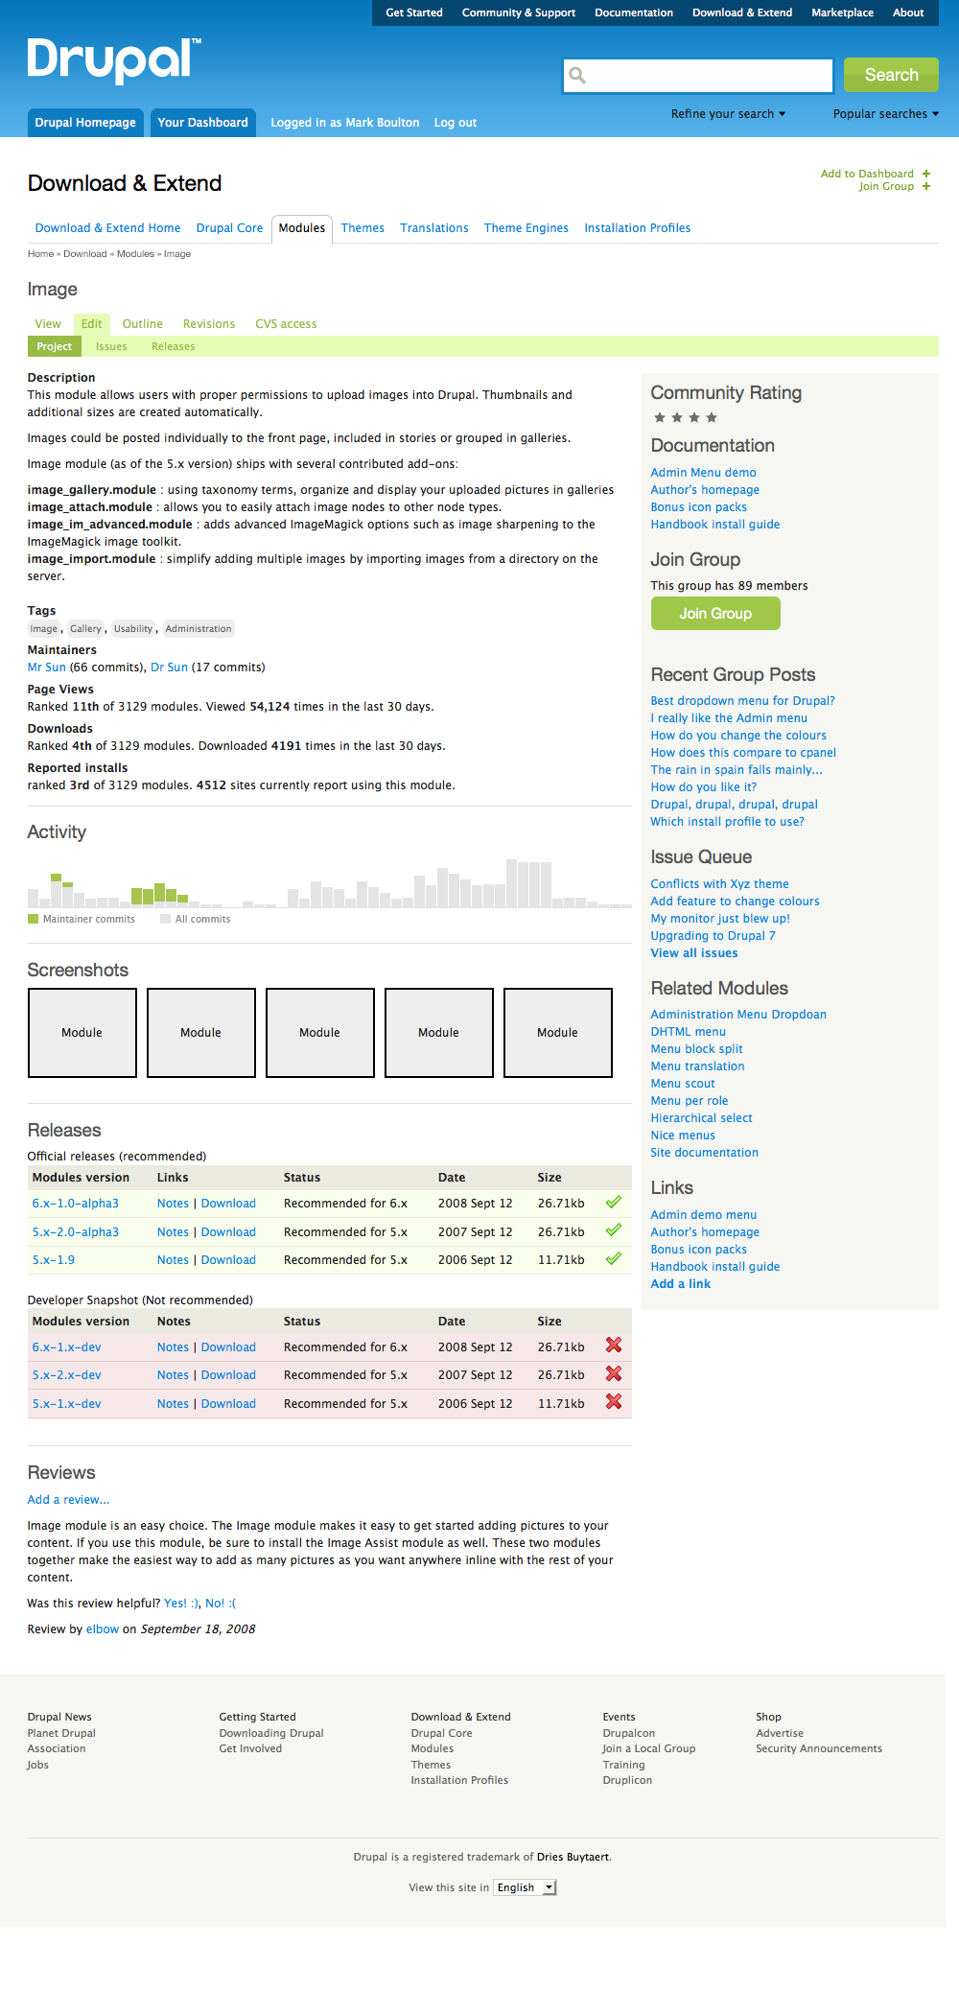
Task: Open Nice menus related module
Action: [683, 1136]
